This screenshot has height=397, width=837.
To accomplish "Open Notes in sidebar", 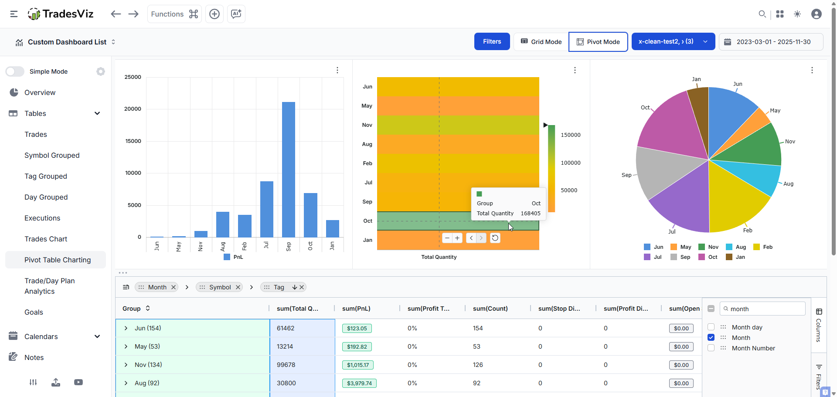I will click(34, 357).
